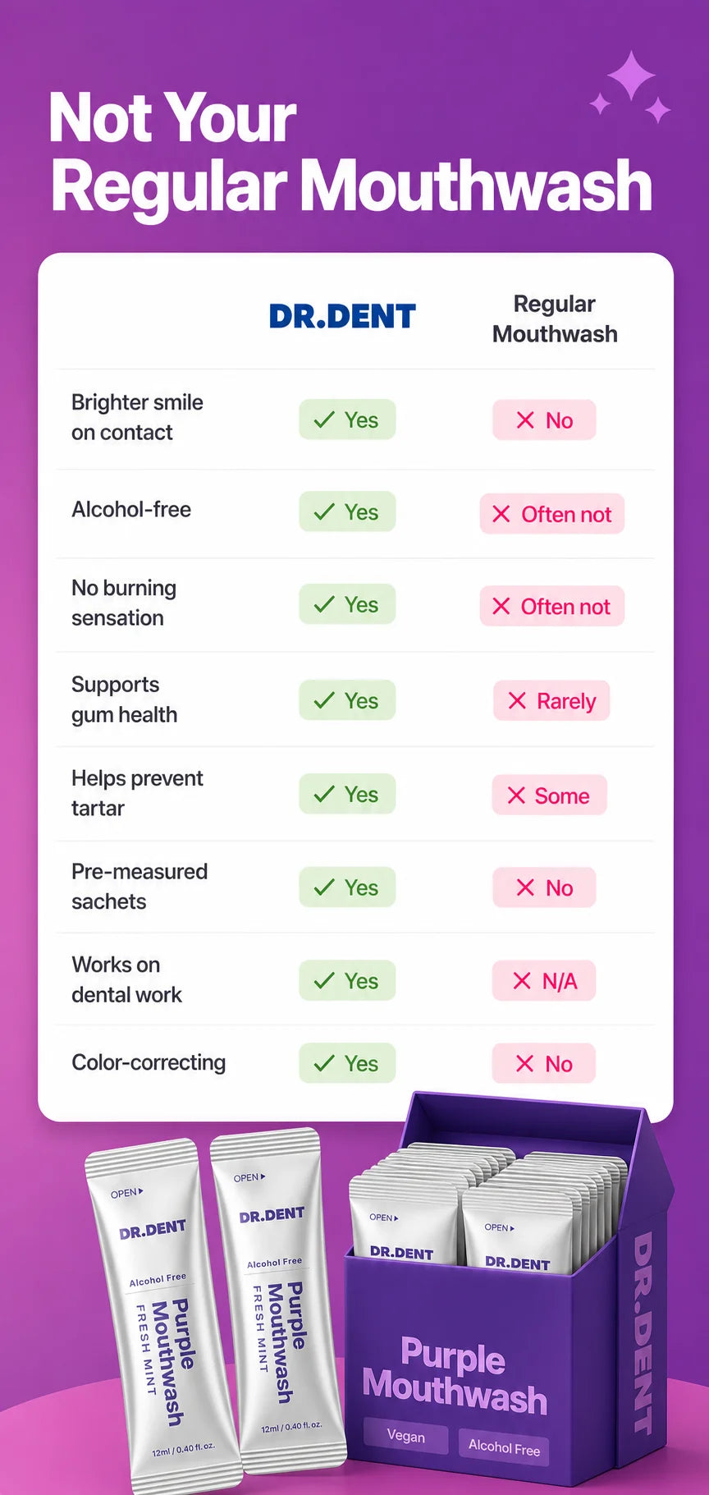Click the sparkle stars icon near the headline

630,87
